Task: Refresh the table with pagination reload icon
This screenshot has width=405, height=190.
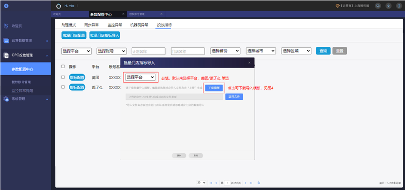Action: point(259,183)
